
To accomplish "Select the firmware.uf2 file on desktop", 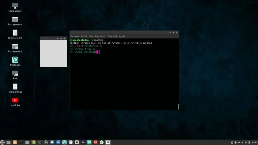I will click(15, 35).
